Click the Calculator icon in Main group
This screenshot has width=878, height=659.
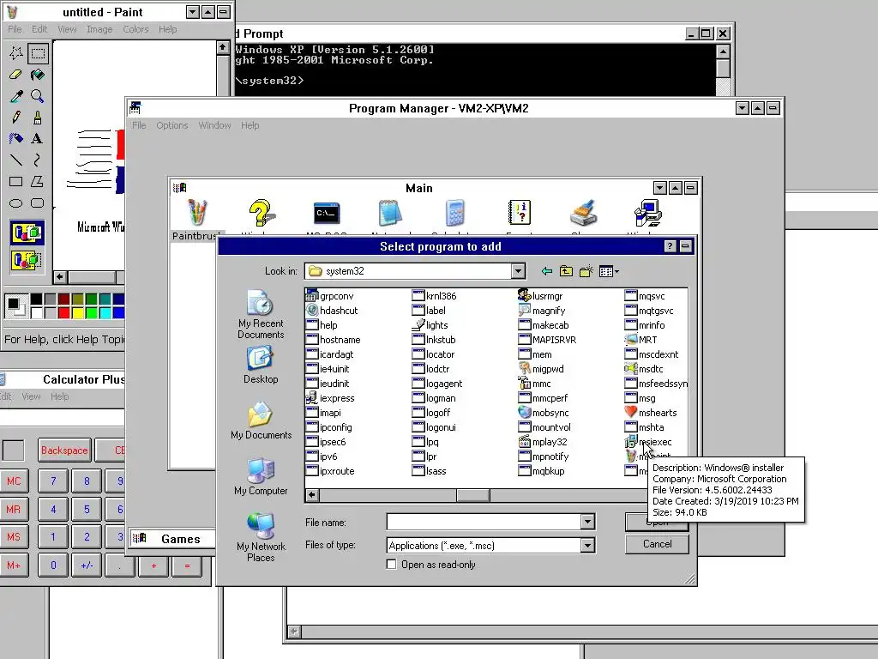coord(454,213)
